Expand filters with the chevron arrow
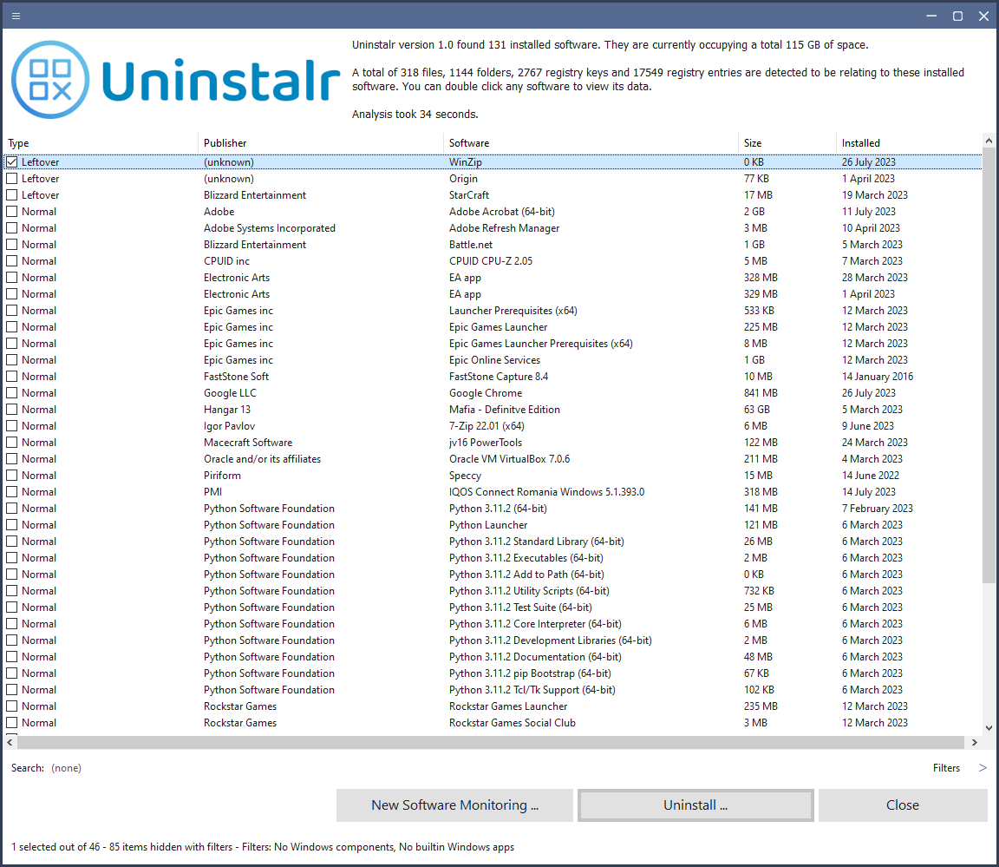The width and height of the screenshot is (999, 867). [x=983, y=768]
